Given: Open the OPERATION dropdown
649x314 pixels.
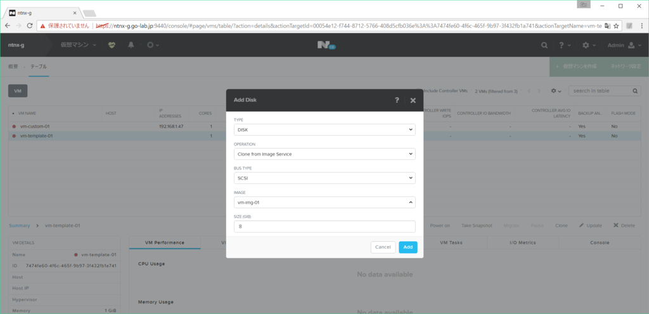Looking at the screenshot, I should click(x=324, y=154).
